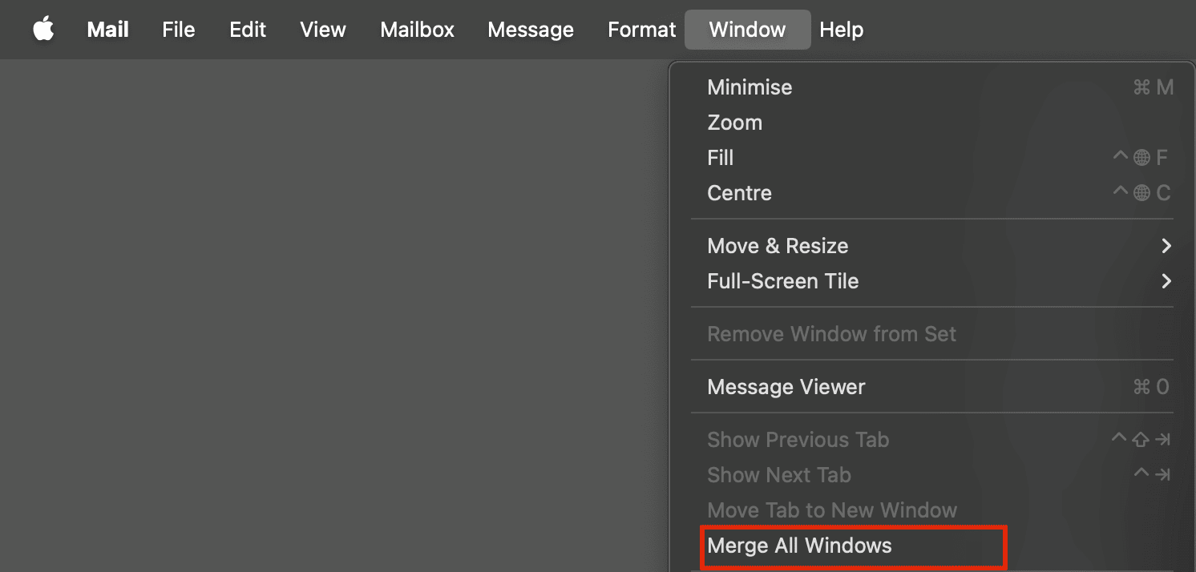Open Message Viewer from the menu

(786, 387)
